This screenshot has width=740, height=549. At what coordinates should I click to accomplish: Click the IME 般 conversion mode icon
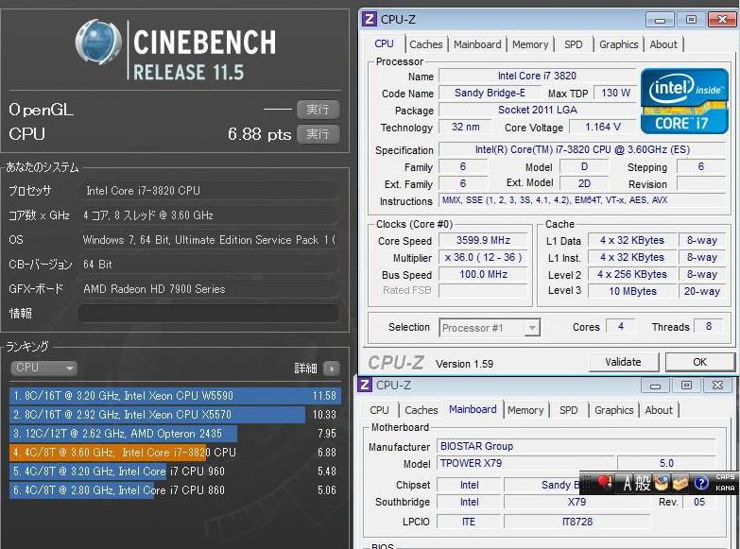643,483
